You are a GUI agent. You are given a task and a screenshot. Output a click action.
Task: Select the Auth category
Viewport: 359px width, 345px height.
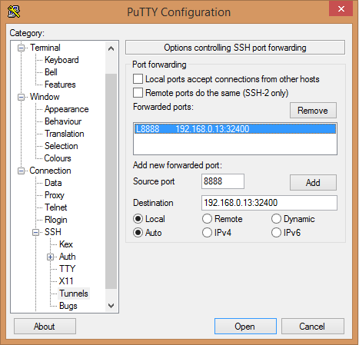68,257
